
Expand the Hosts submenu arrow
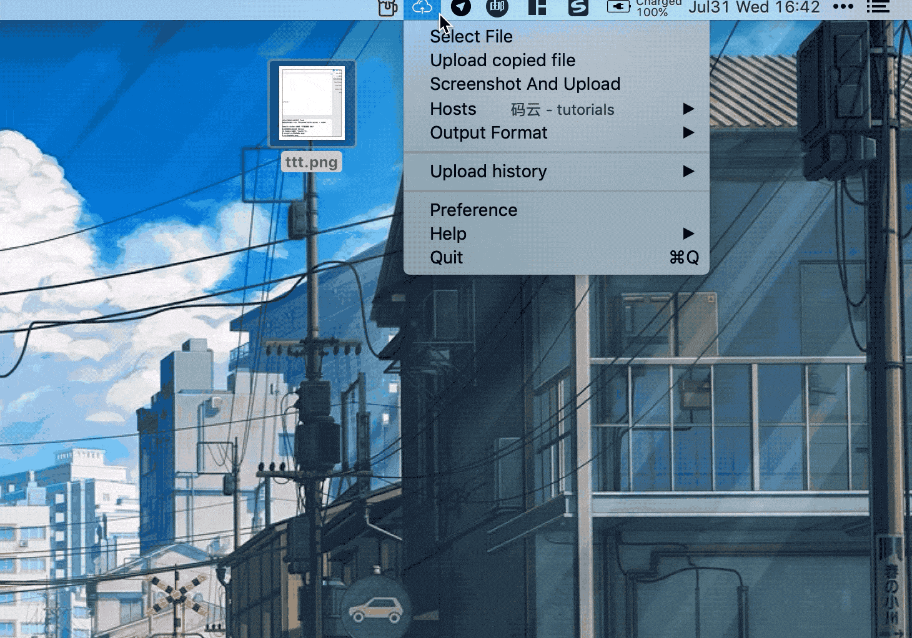point(688,109)
